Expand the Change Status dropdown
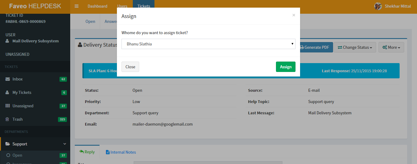The height and width of the screenshot is (164, 417). point(354,47)
